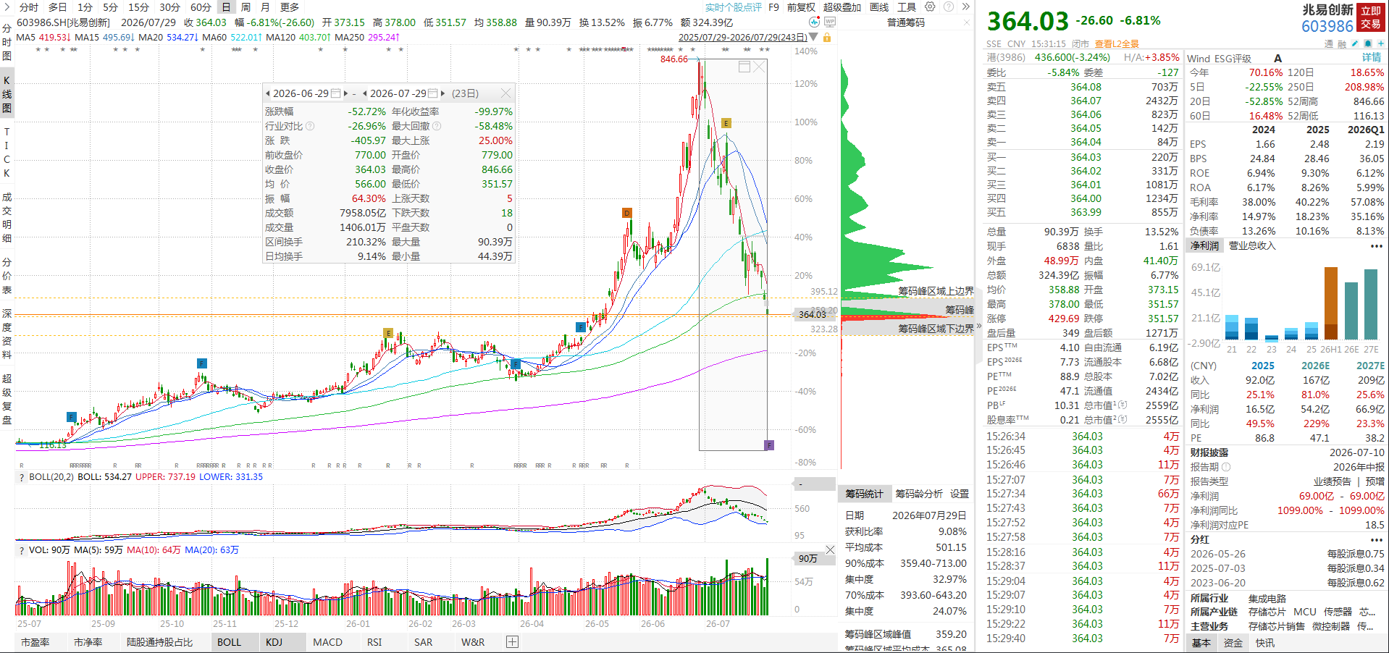Click the lock icon beside date range
This screenshot has height=653, width=1389.
(x=827, y=37)
